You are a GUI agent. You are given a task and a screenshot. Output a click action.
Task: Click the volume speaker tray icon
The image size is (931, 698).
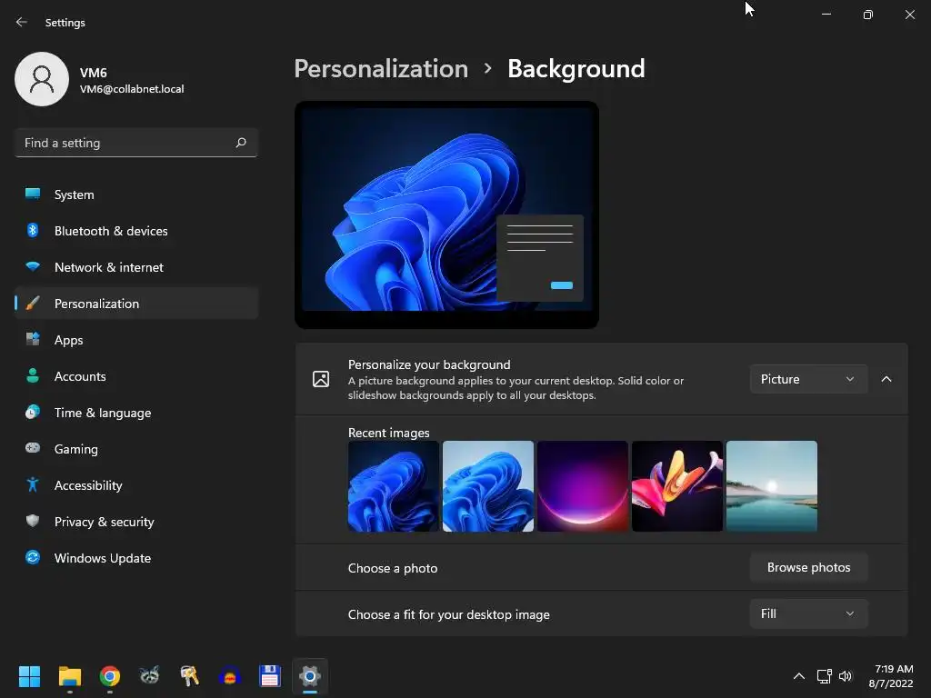[846, 676]
